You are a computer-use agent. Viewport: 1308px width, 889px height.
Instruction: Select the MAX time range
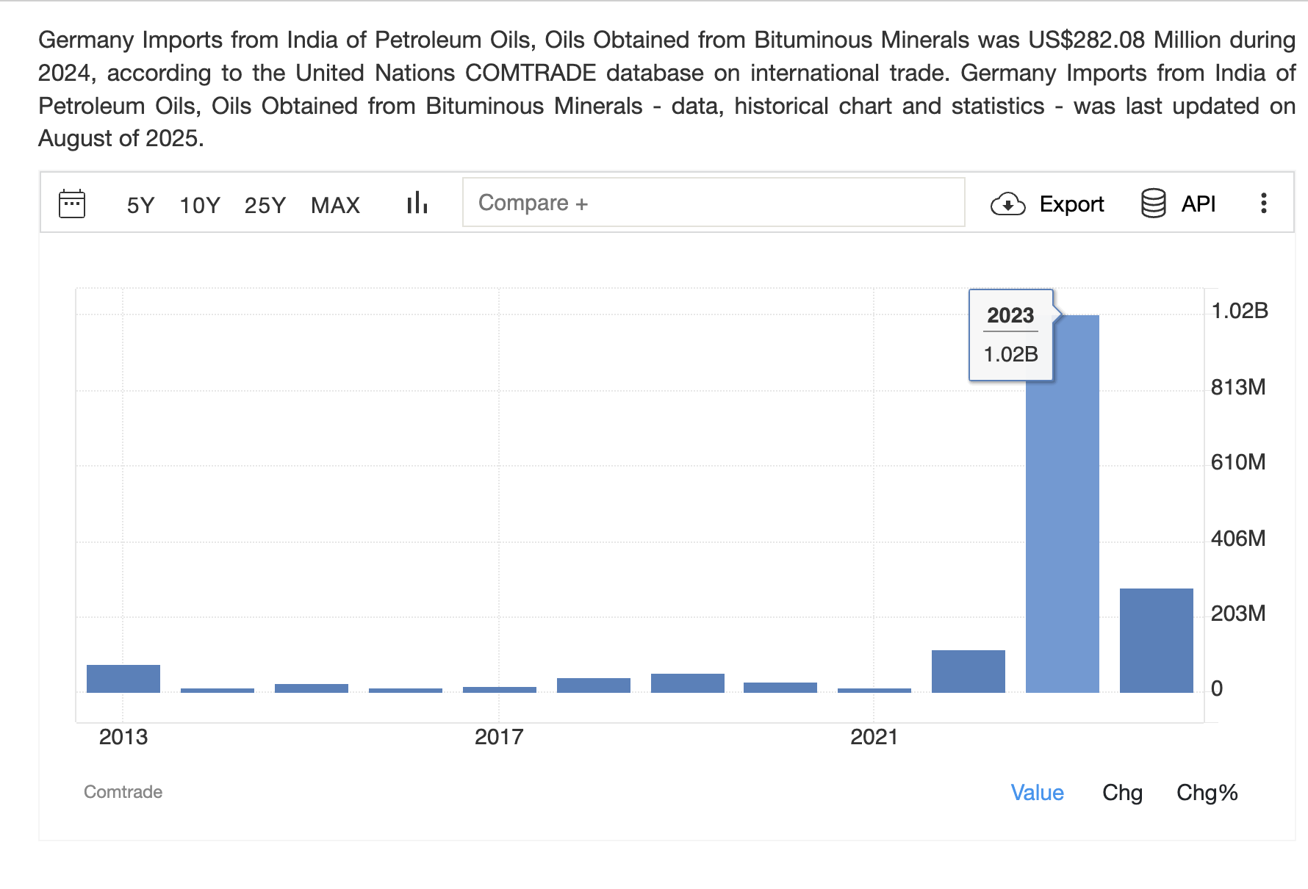click(335, 205)
